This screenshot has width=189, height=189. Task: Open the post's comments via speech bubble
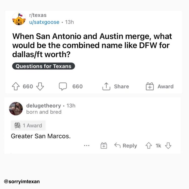pos(63,86)
